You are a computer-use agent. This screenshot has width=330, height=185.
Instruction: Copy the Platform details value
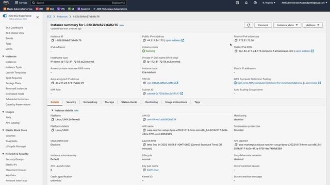tap(53, 130)
